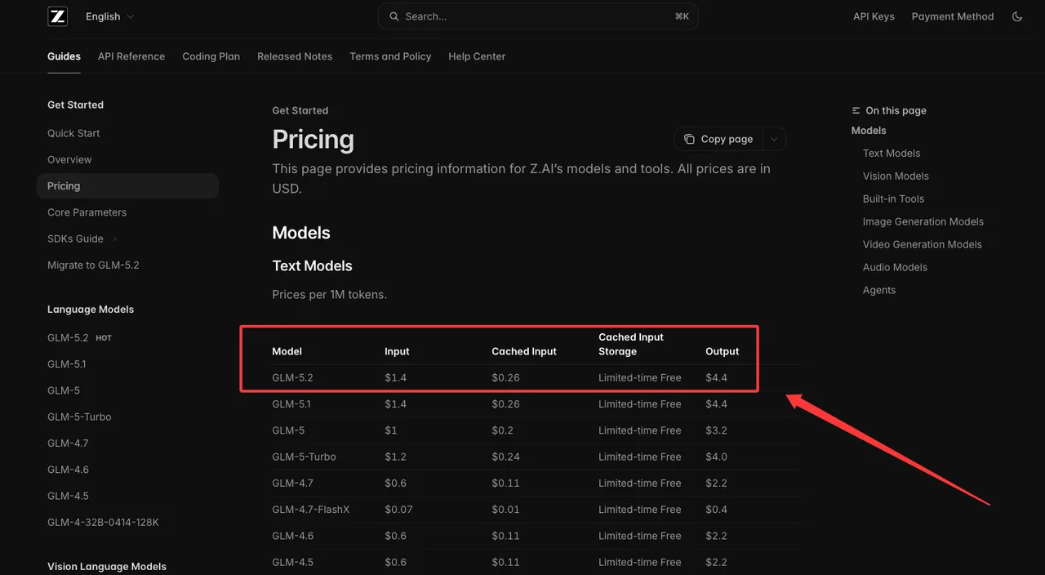The width and height of the screenshot is (1045, 575).
Task: Click the Model column header
Action: [x=287, y=351]
